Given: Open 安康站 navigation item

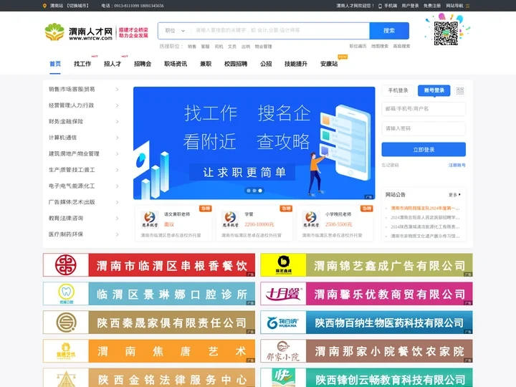Looking at the screenshot, I should 329,64.
